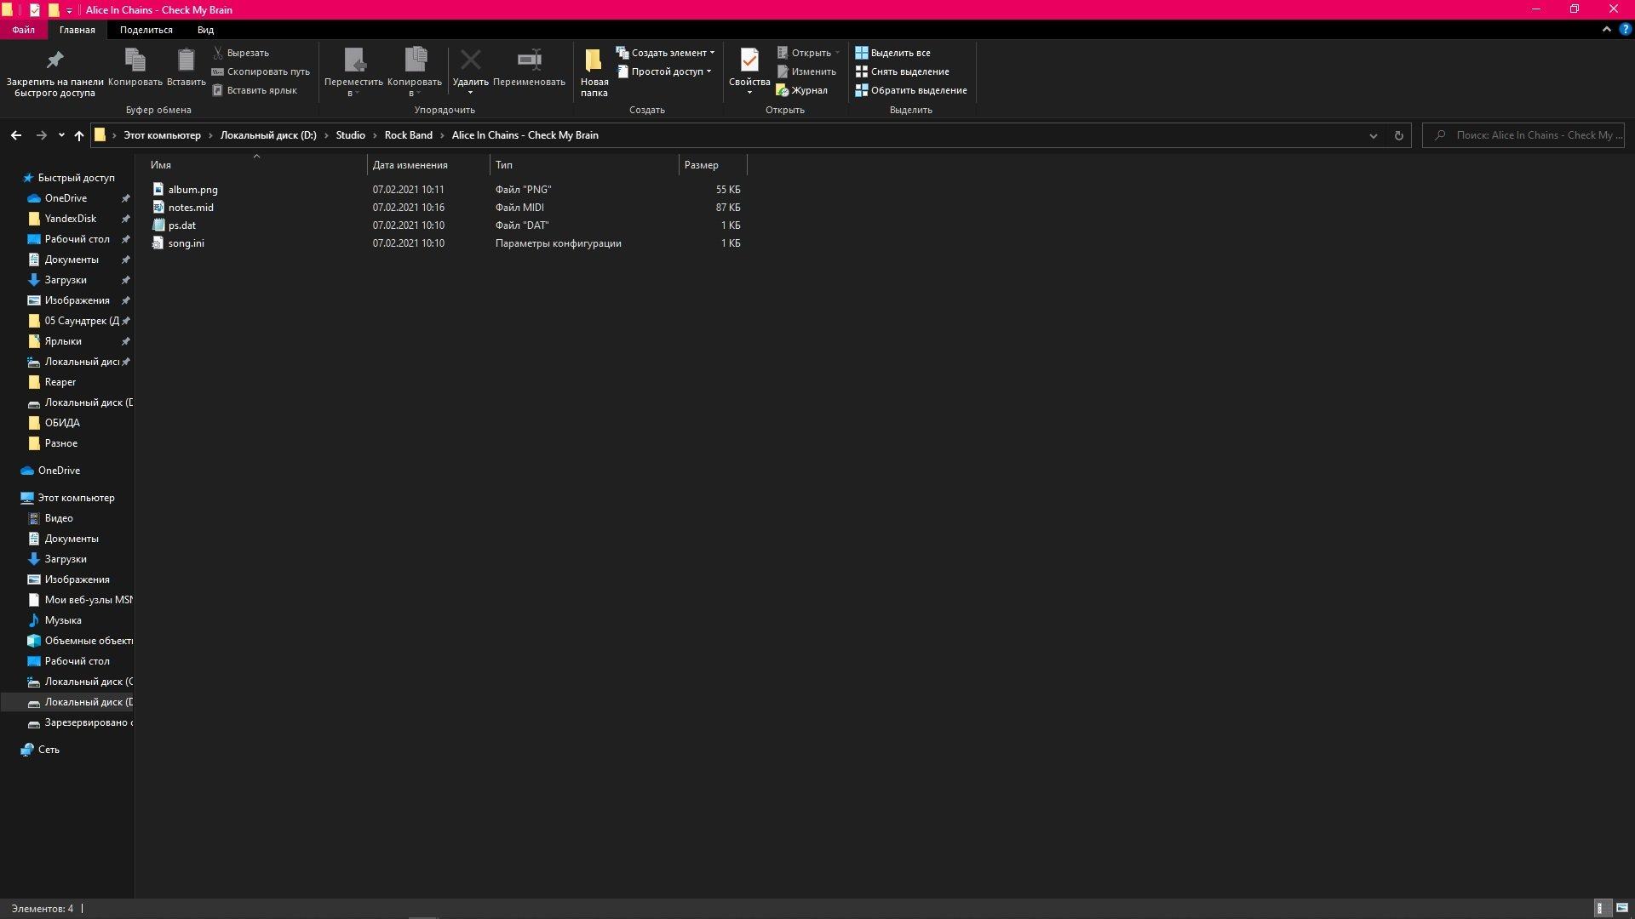
Task: Create a Новая папка (New folder)
Action: (594, 72)
